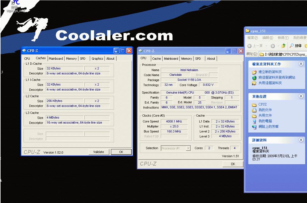The height and width of the screenshot is (203, 307).
Task: Open the Forward button history dropdown arrow
Action: [278, 46]
